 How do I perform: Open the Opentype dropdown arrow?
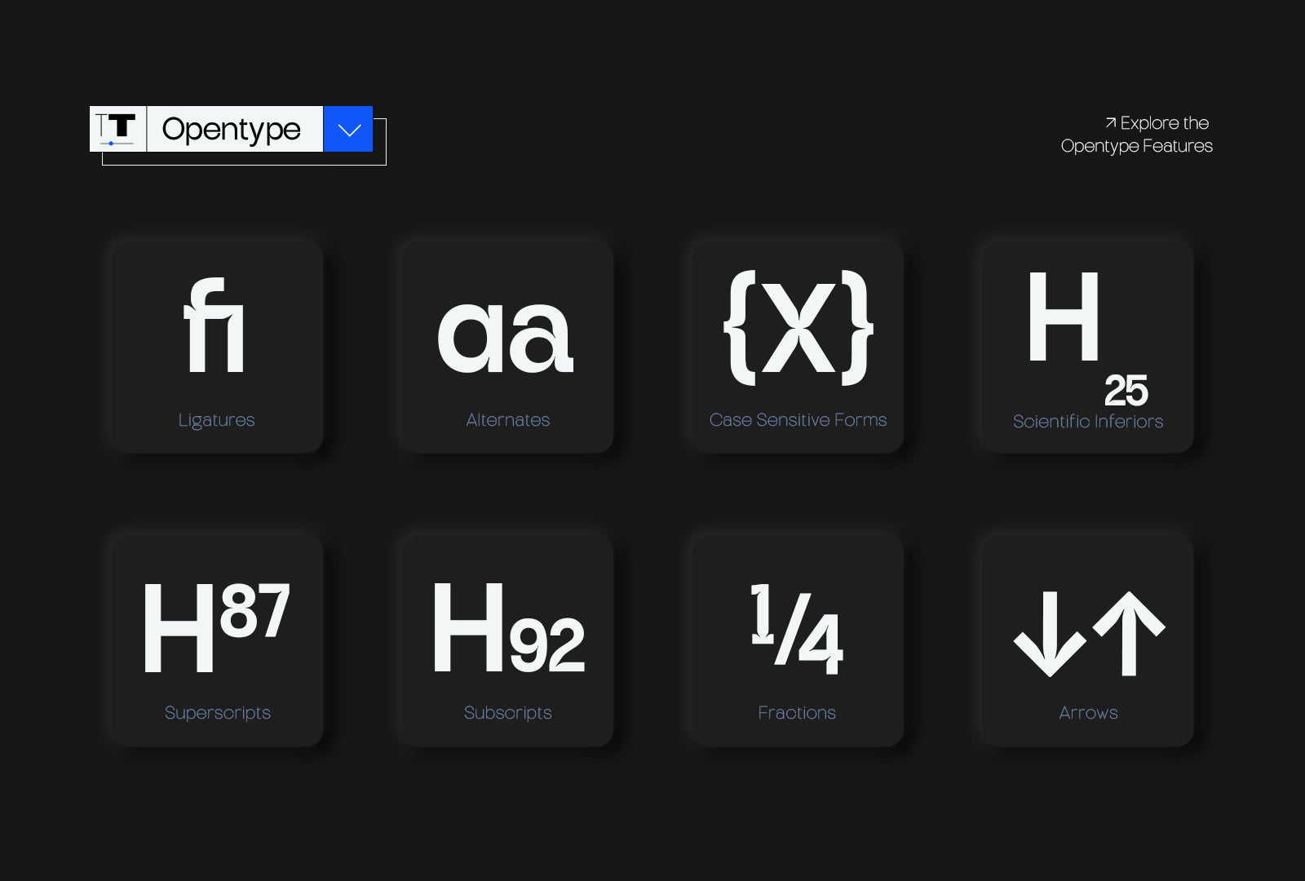348,130
